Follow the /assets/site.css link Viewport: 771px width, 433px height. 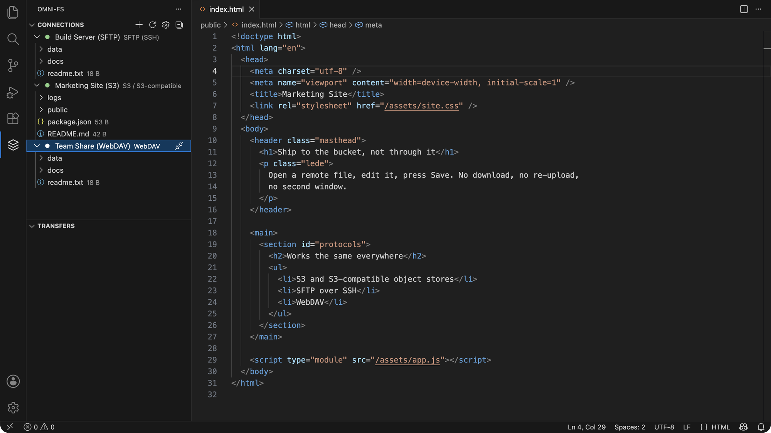coord(421,106)
